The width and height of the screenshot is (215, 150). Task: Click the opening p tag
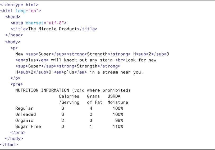[14, 48]
